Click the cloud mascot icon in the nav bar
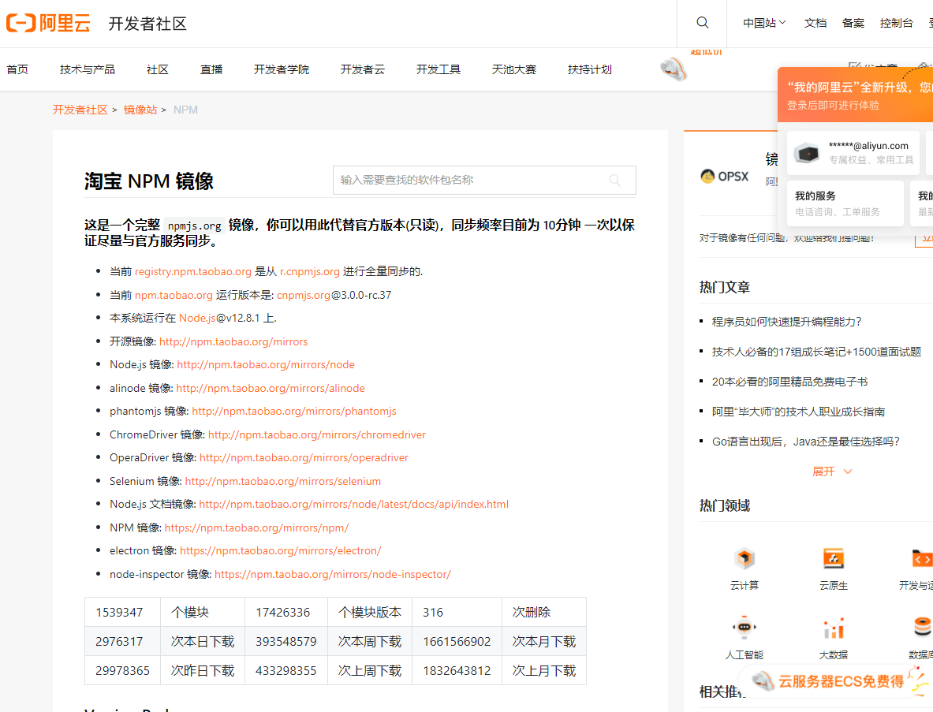This screenshot has width=933, height=712. [674, 69]
